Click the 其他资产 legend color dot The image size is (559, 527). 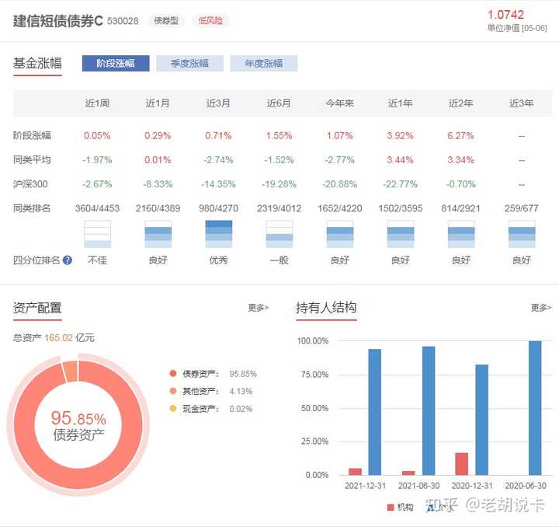173,391
